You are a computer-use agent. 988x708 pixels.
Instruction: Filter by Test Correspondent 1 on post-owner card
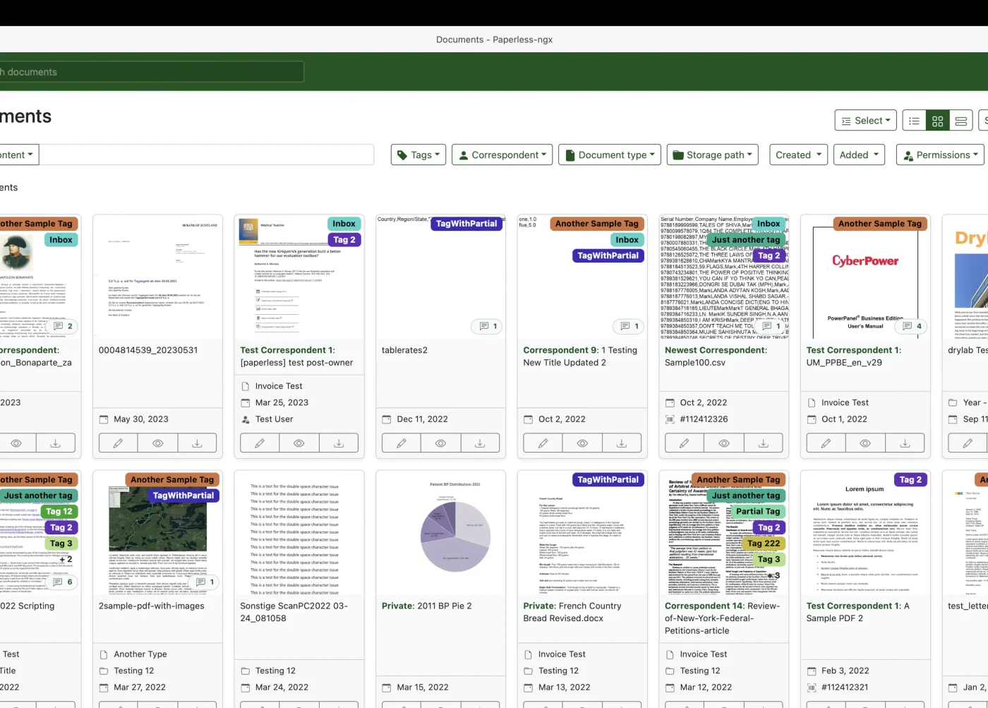tap(287, 350)
